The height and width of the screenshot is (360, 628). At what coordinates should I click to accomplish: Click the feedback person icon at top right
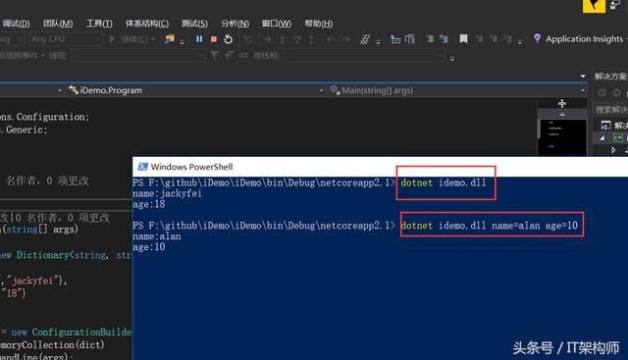615,5
